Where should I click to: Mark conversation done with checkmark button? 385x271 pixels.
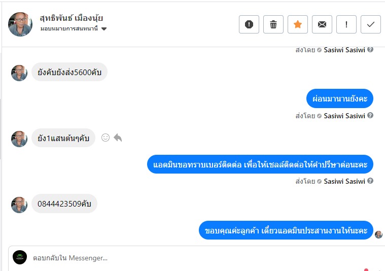(x=371, y=24)
